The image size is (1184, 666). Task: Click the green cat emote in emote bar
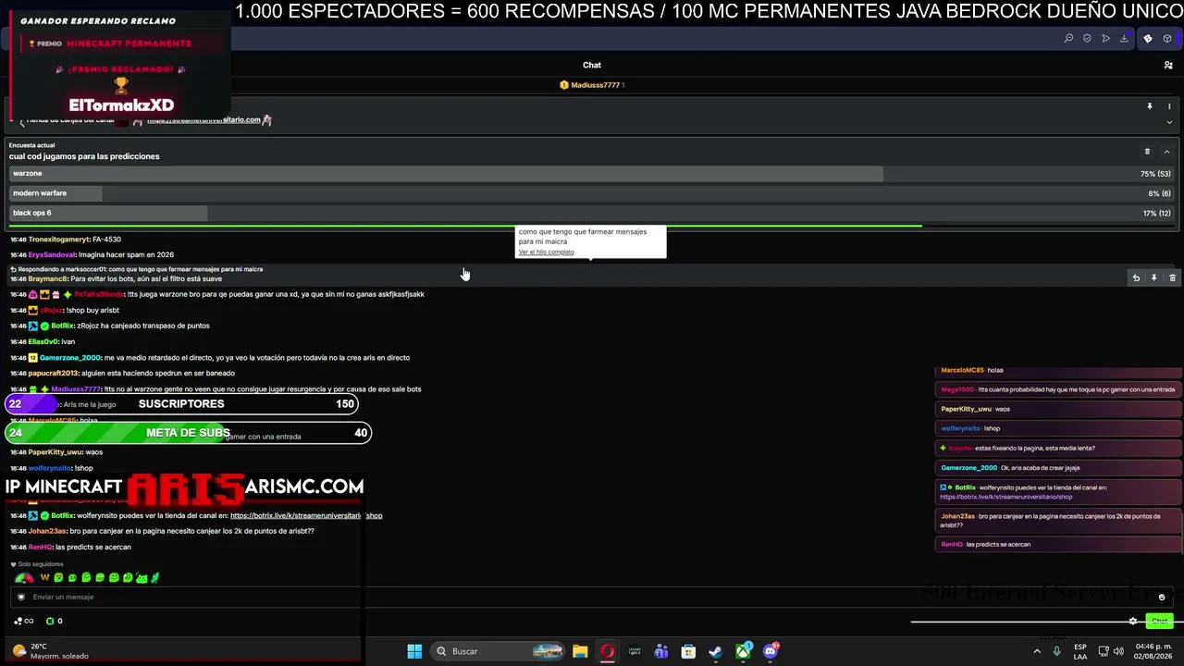tap(142, 577)
